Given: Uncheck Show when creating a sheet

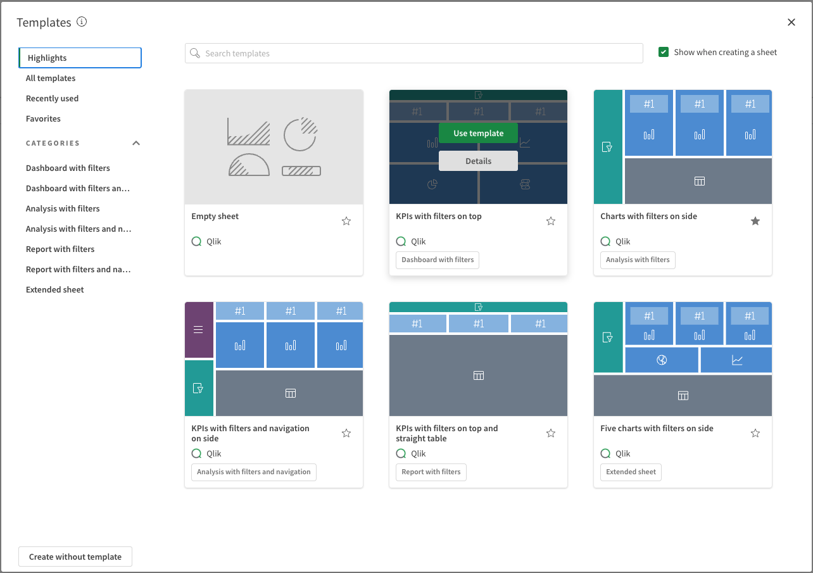Looking at the screenshot, I should [663, 52].
